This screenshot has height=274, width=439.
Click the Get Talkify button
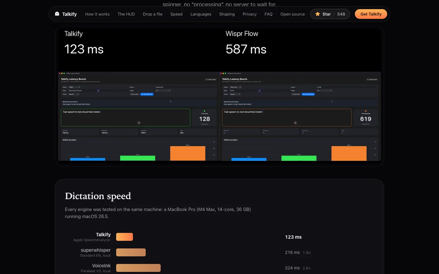point(371,14)
